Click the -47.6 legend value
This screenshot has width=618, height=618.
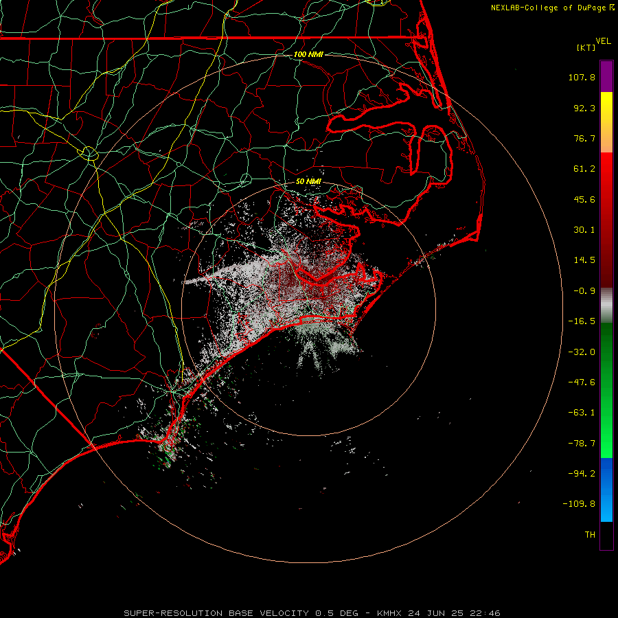pos(582,382)
